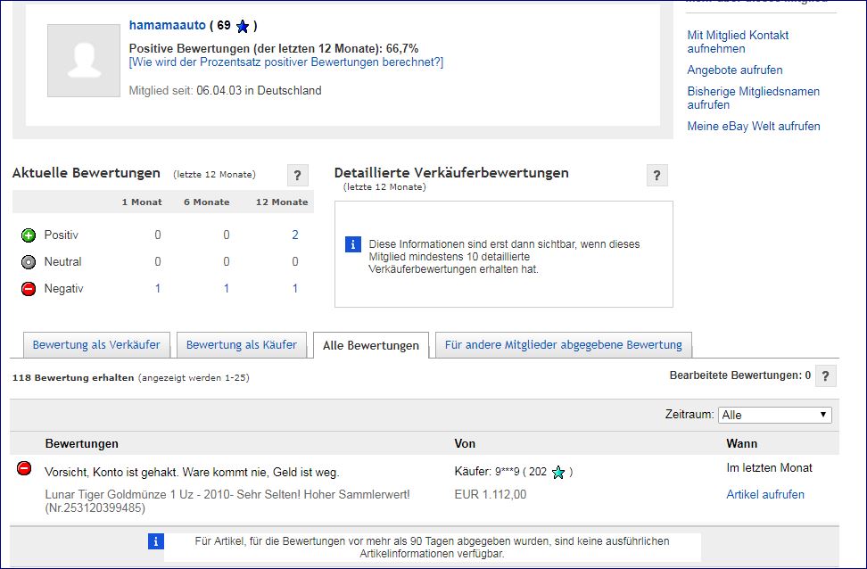Viewport: 867px width, 569px height.
Task: Click the turquoise star next to buyer 9***9
Action: point(558,473)
